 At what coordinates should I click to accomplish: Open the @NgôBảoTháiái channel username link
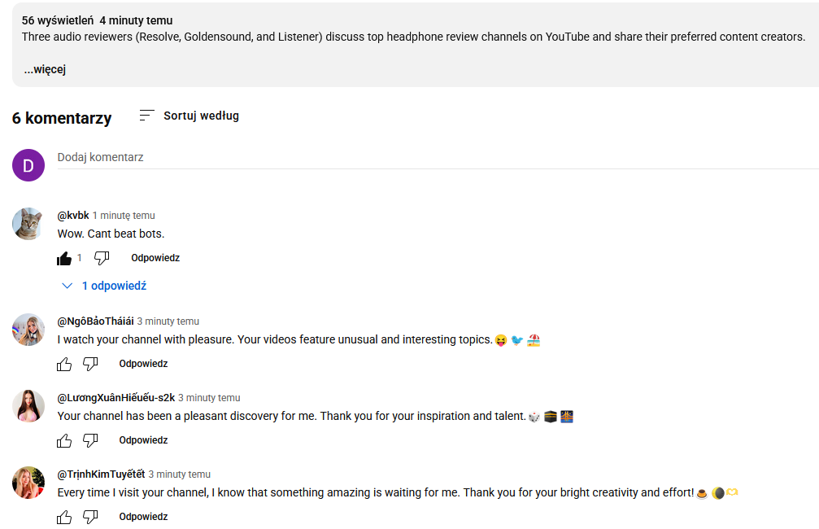point(95,321)
